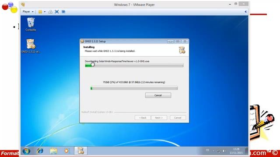This screenshot has height=157, width=280.
Task: Click 'Please wait while GNS3 1.3.11' text
Action: [110, 51]
